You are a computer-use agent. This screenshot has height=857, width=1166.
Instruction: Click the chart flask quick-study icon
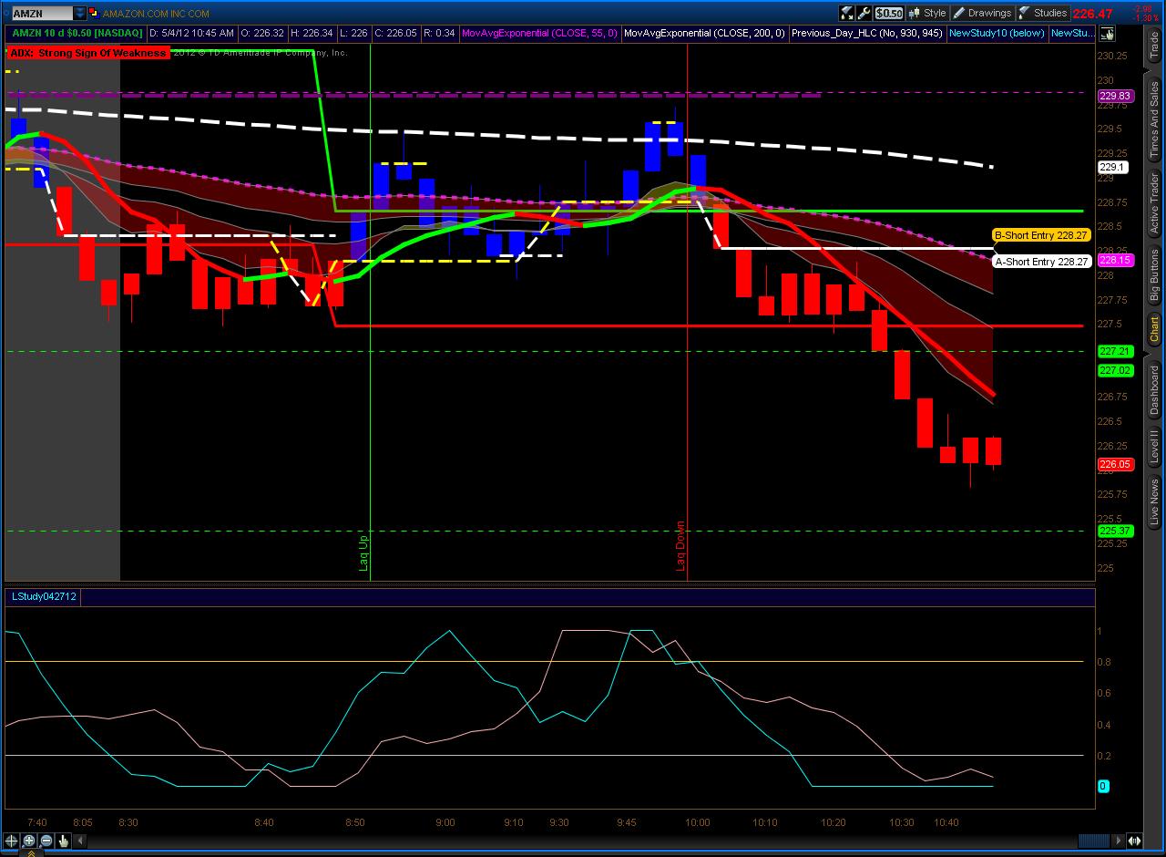(847, 13)
